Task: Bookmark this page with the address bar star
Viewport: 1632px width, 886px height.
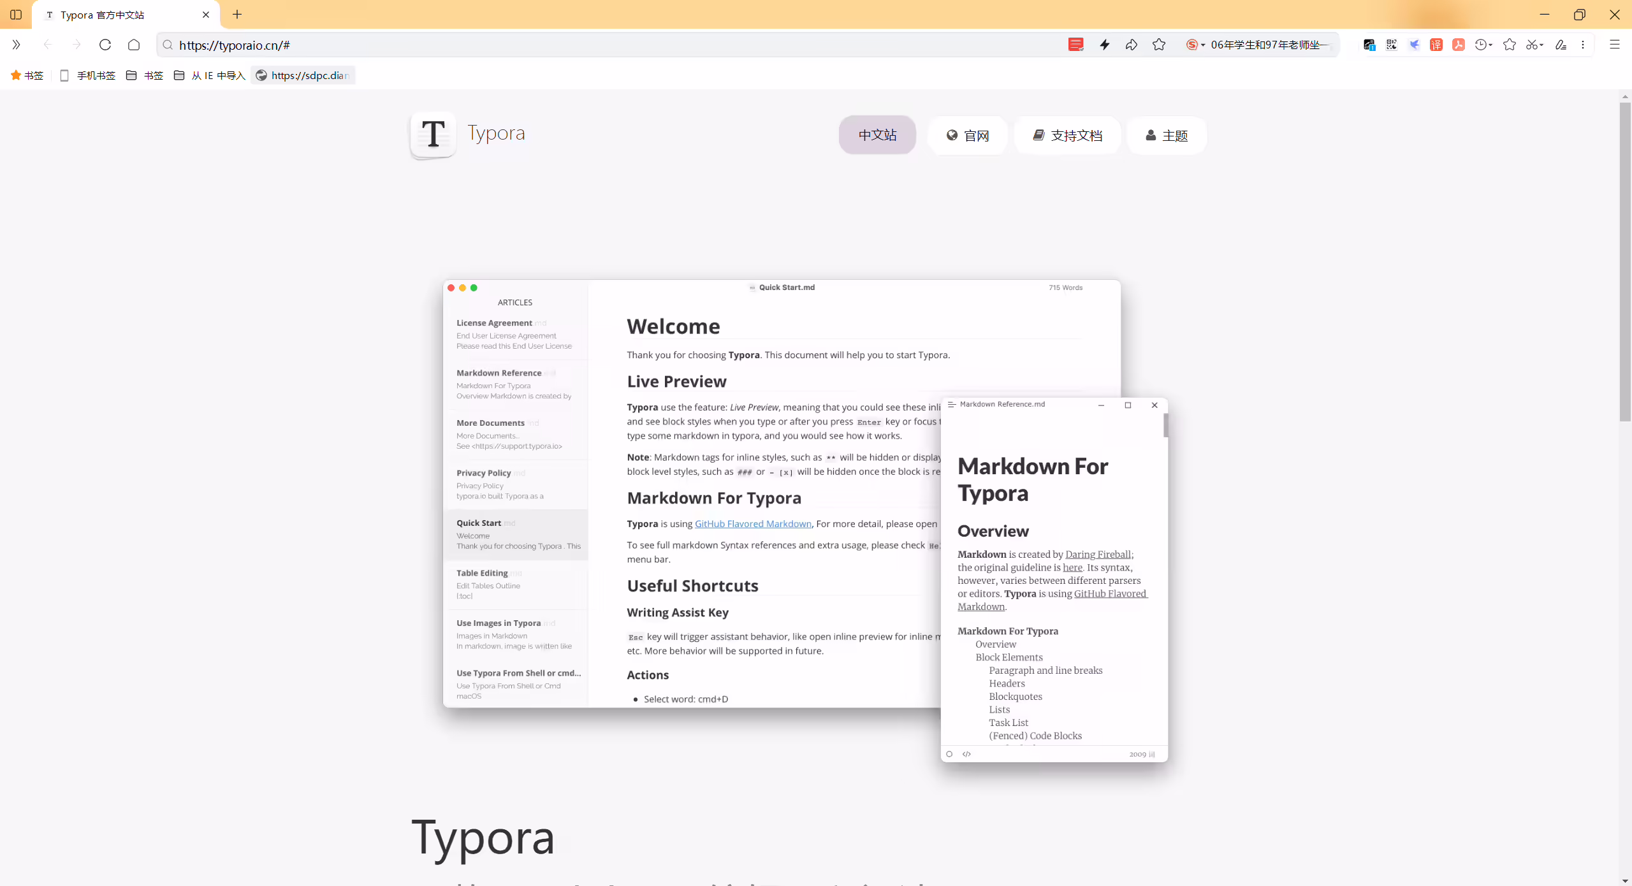Action: click(1159, 45)
